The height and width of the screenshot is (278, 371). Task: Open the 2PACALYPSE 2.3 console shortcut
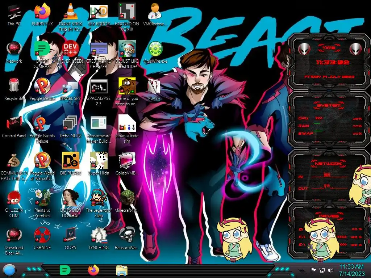99,92
